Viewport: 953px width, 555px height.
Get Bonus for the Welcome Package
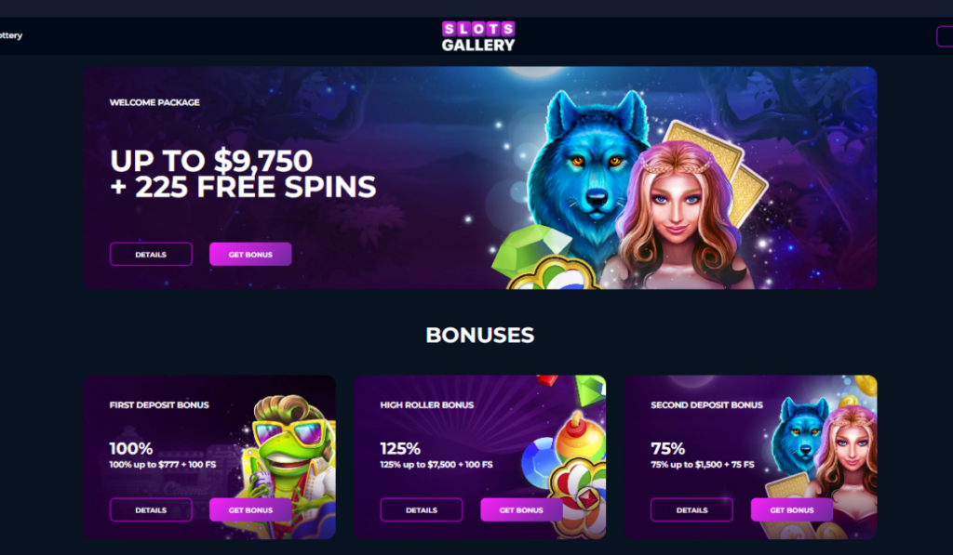(x=250, y=255)
